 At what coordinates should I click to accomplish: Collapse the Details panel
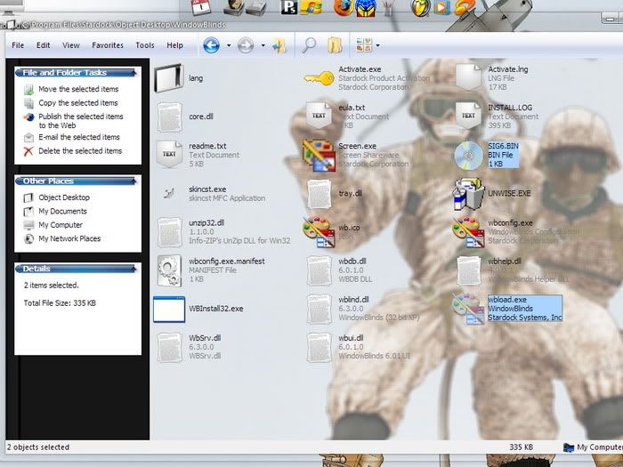click(x=134, y=269)
